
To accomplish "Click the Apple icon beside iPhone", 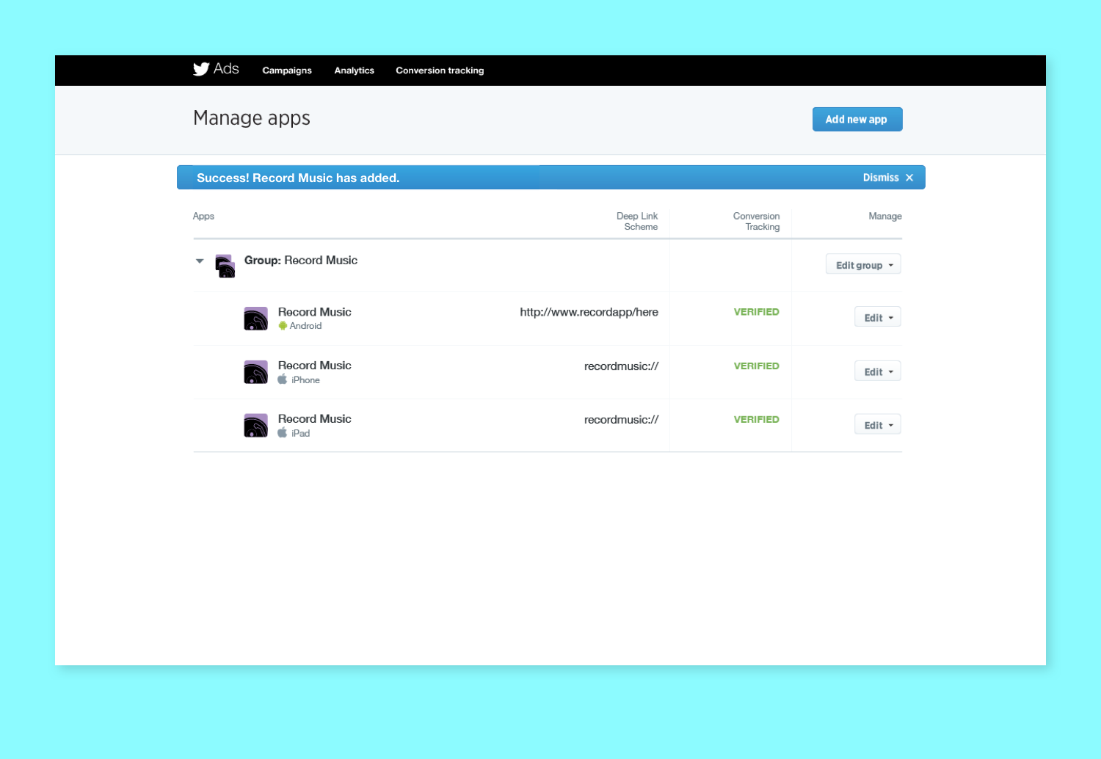I will point(283,379).
